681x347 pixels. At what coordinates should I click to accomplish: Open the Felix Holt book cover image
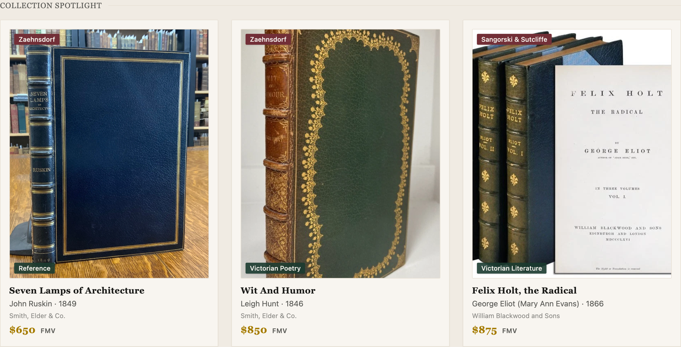(x=572, y=154)
